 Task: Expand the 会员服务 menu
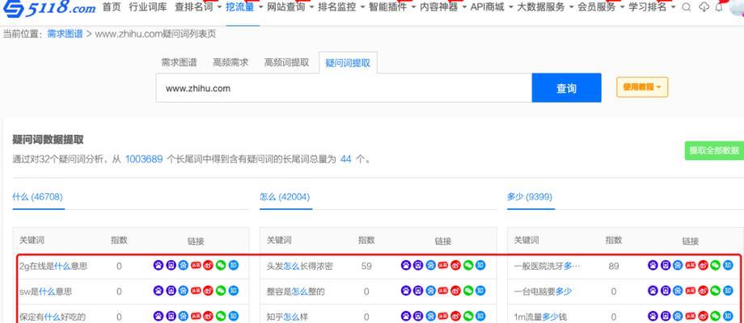(x=601, y=7)
